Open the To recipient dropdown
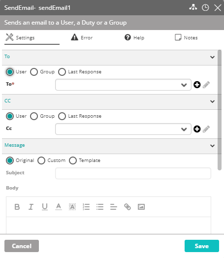Screen dimensions: 224x258 tap(123, 85)
